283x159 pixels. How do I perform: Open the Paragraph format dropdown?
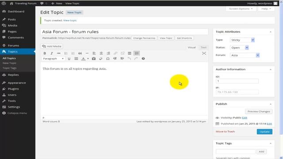pos(53,59)
